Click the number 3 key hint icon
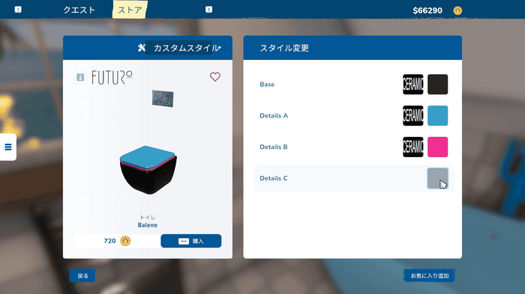525x294 pixels. pos(208,10)
